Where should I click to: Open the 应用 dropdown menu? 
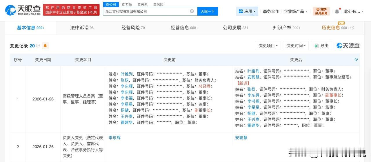247,11
